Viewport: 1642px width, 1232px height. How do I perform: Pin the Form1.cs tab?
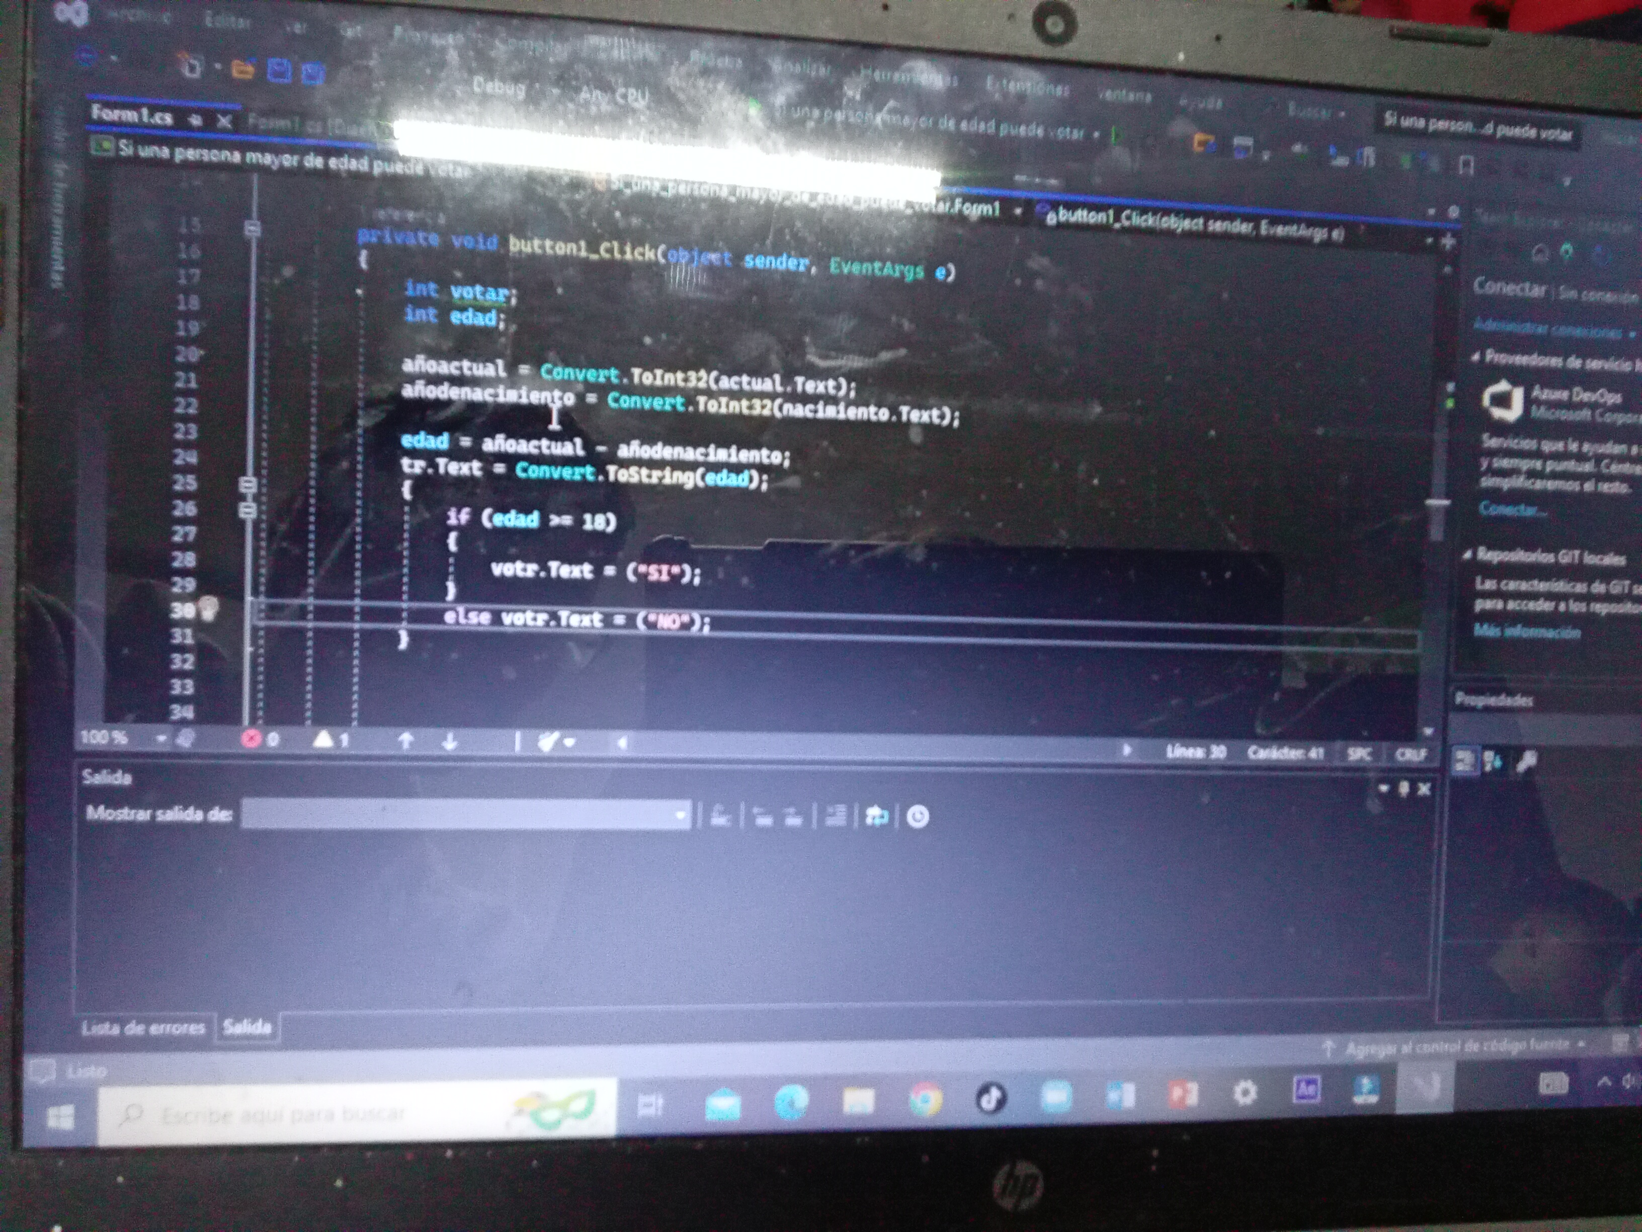point(195,120)
